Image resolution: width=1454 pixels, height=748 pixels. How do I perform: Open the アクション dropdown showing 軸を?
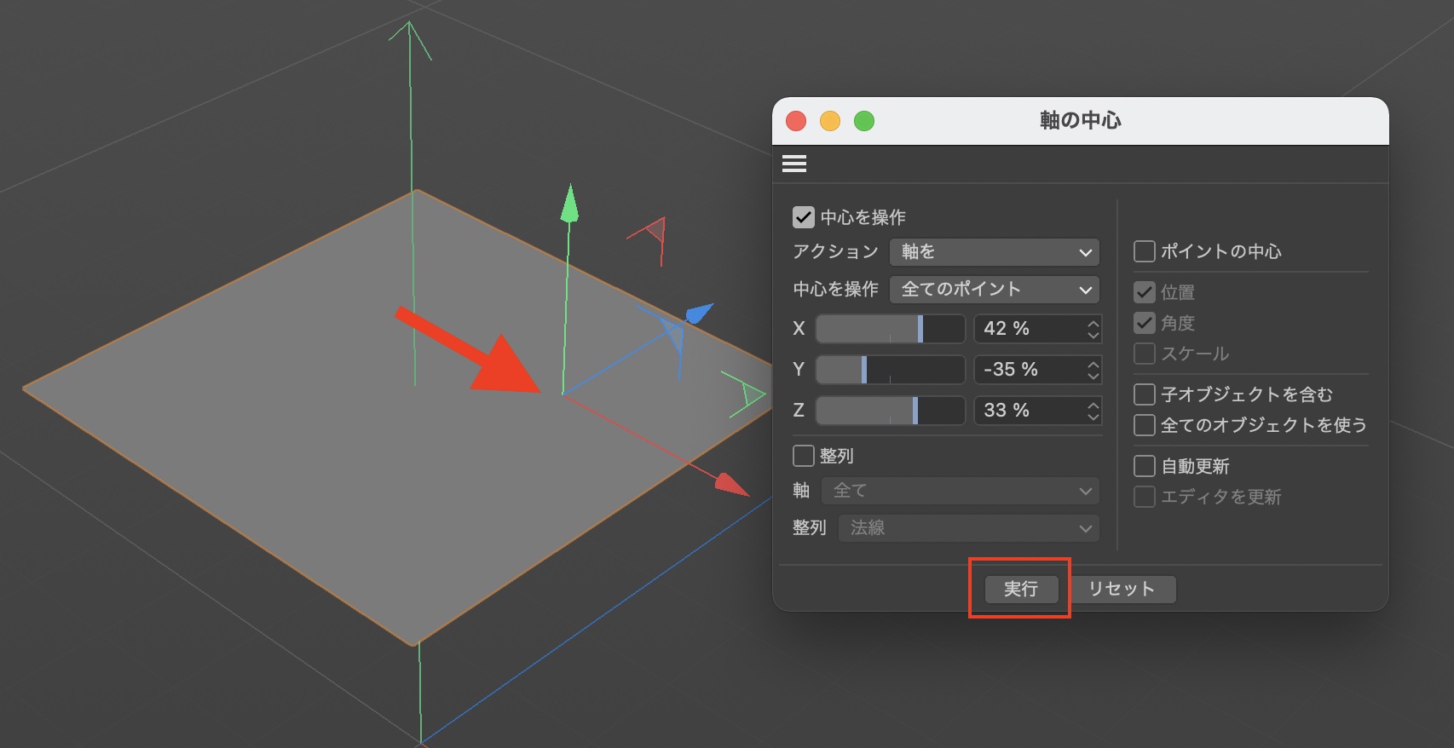(994, 252)
